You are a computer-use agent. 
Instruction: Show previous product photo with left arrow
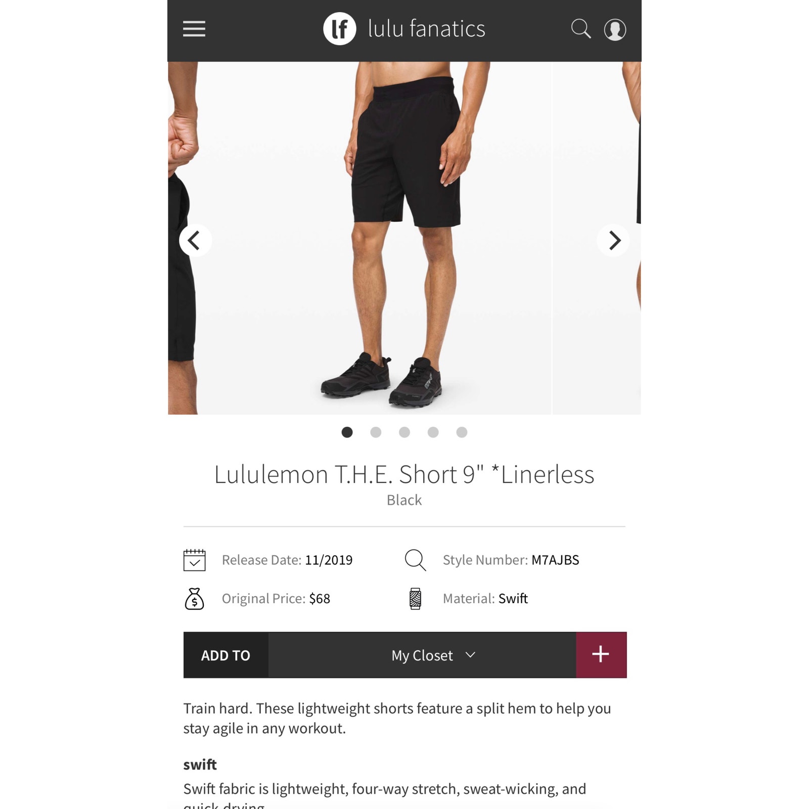coord(195,240)
